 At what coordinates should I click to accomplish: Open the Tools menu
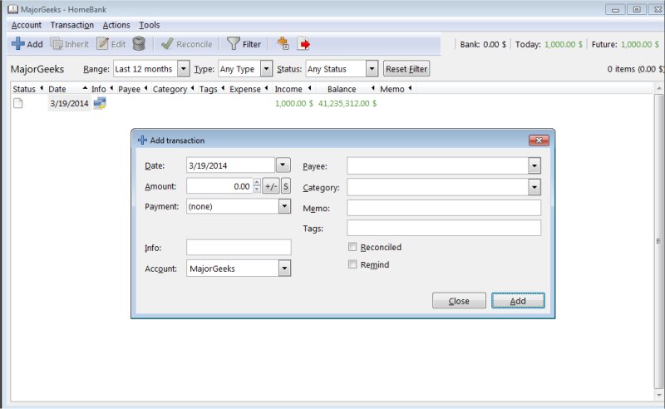coord(149,25)
